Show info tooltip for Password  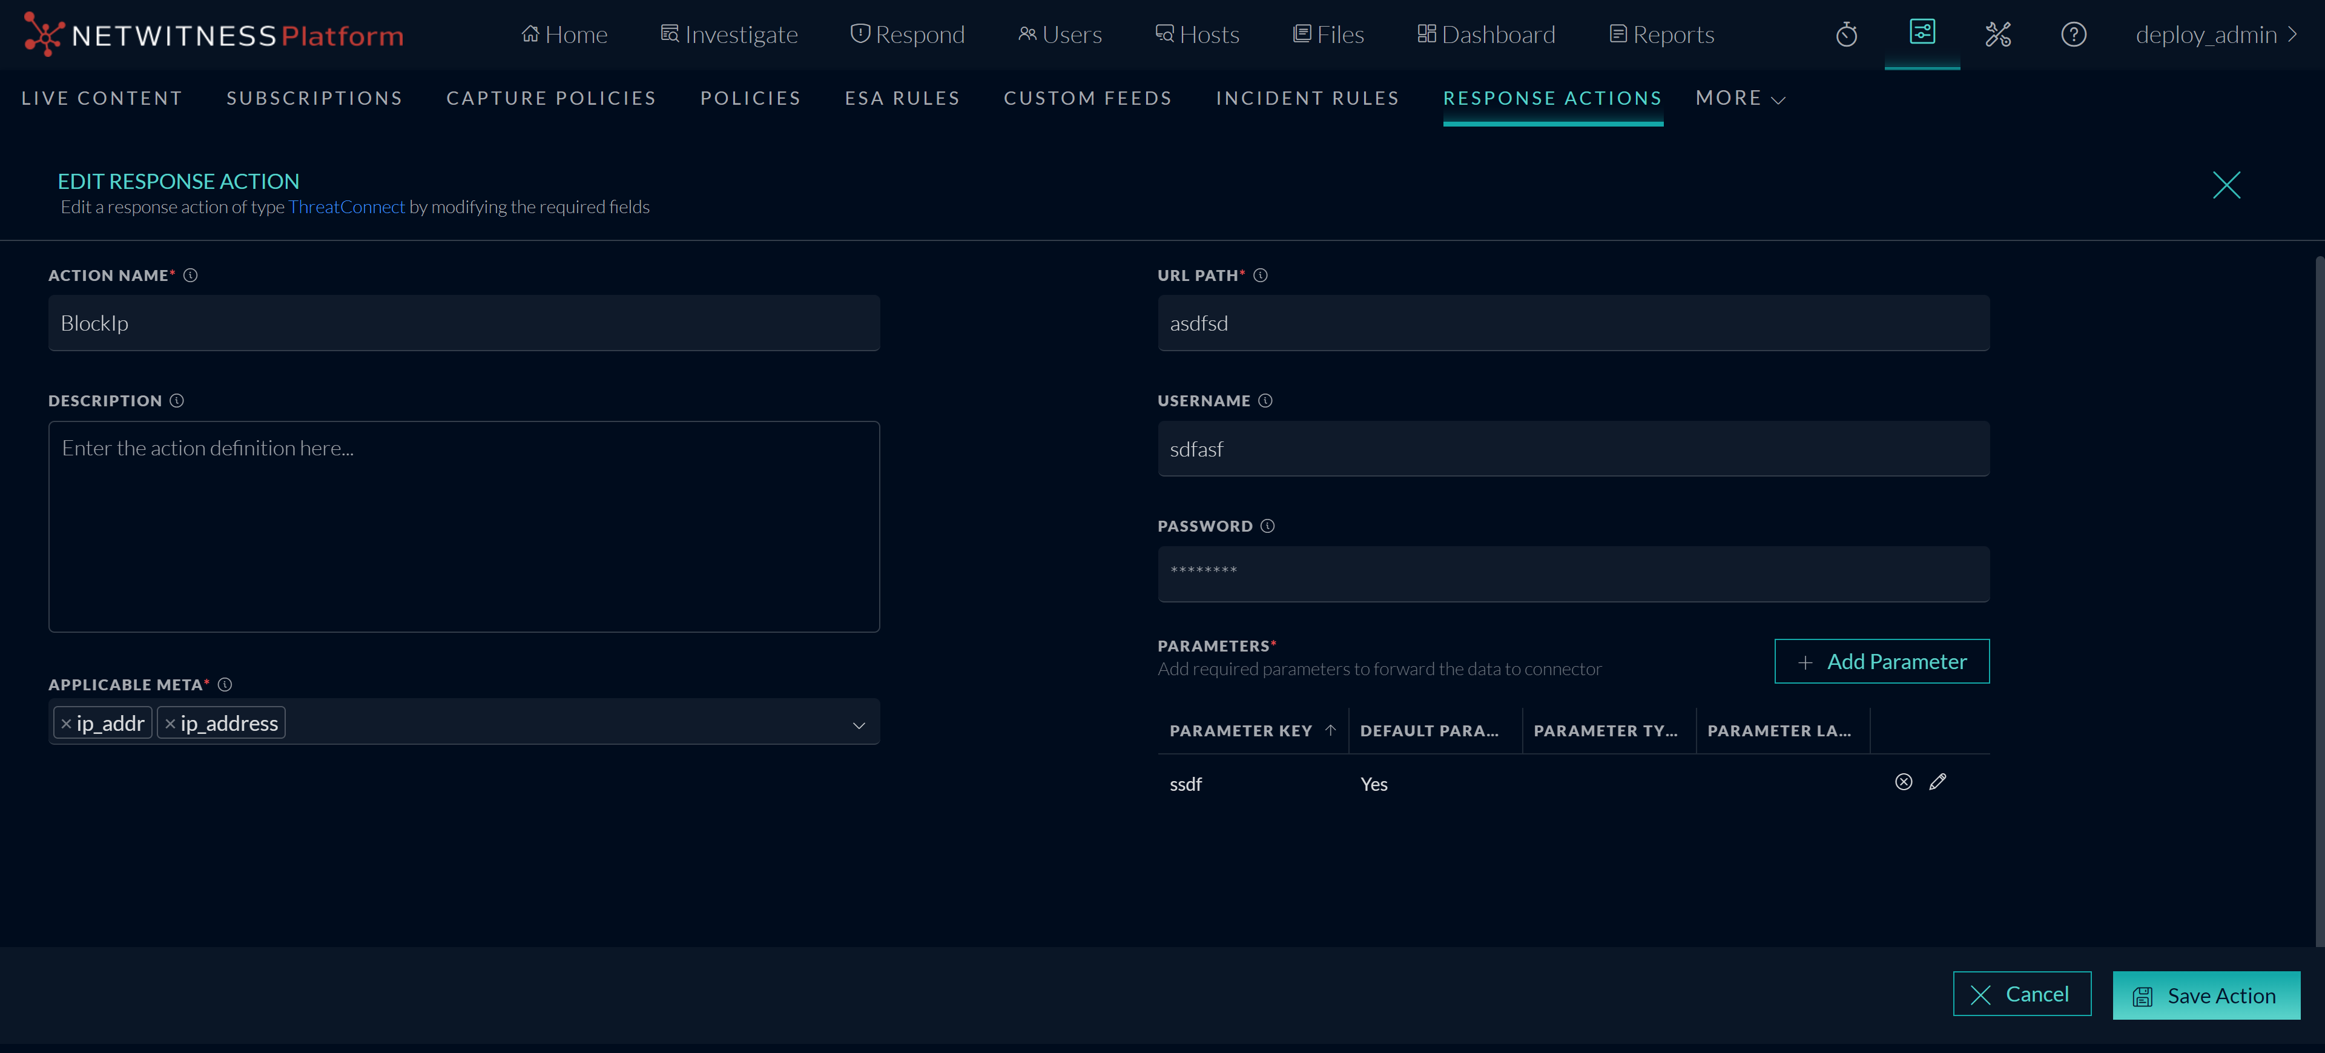click(x=1267, y=526)
